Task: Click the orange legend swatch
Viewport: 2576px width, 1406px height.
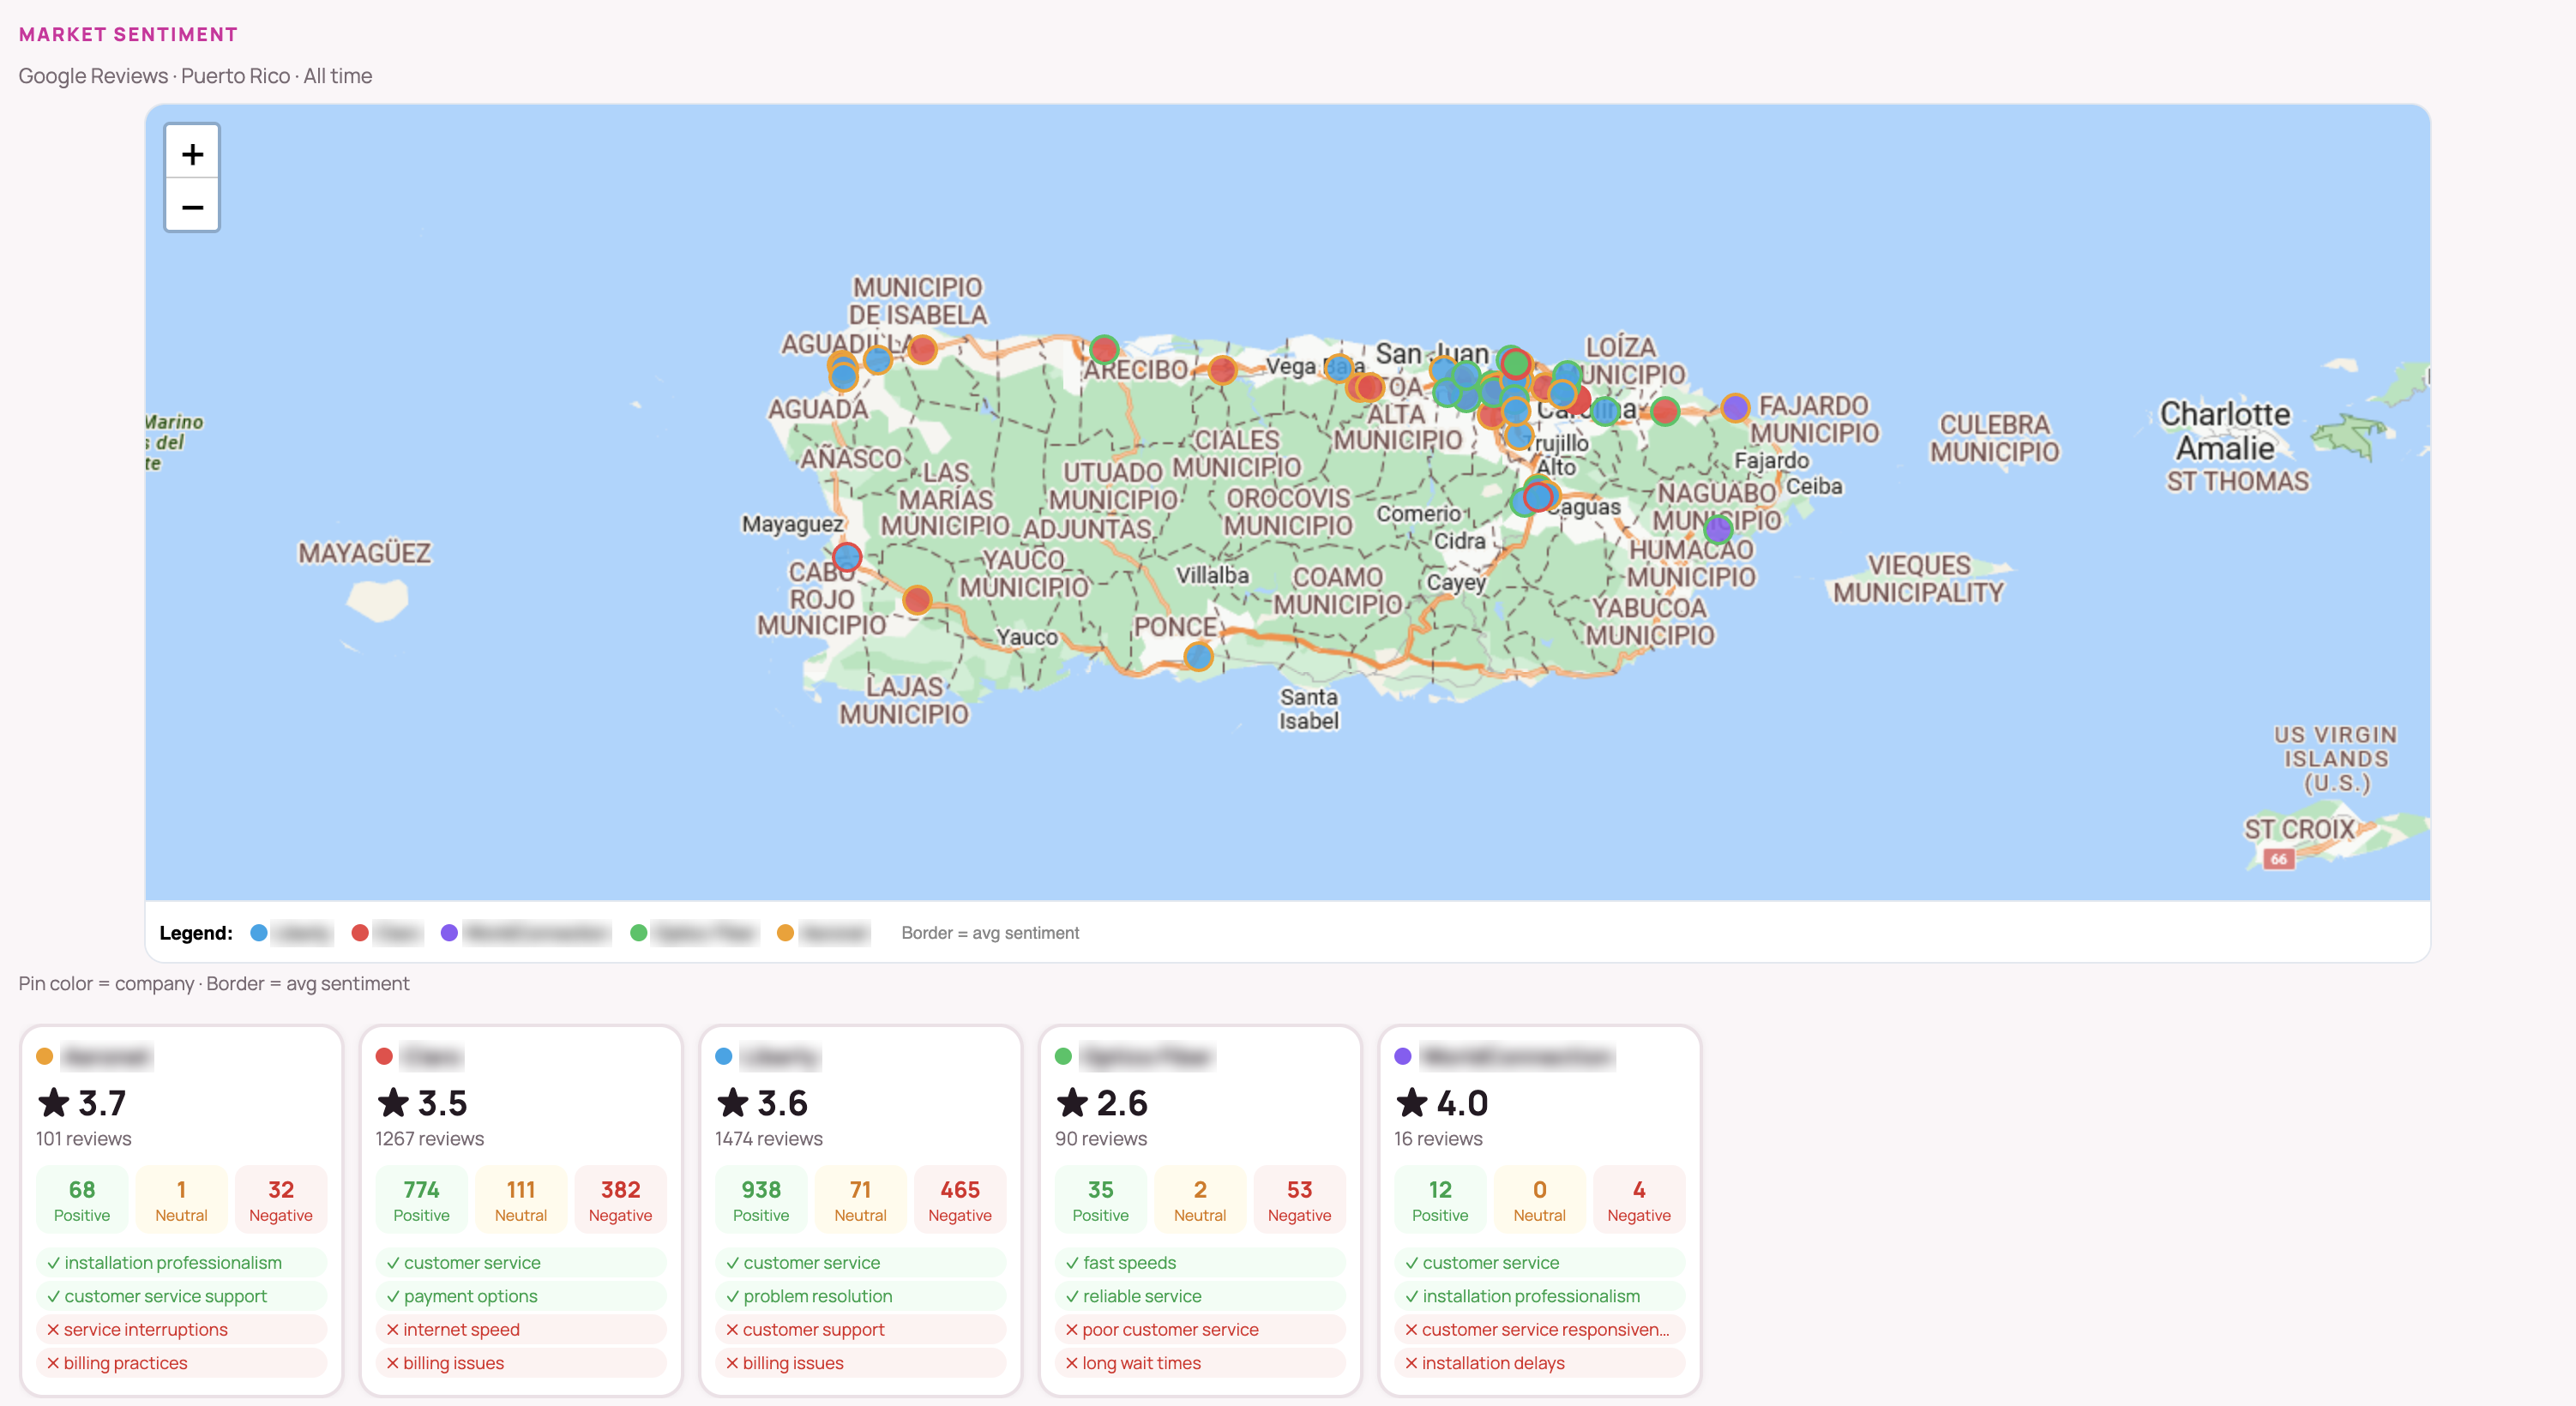Action: [785, 932]
